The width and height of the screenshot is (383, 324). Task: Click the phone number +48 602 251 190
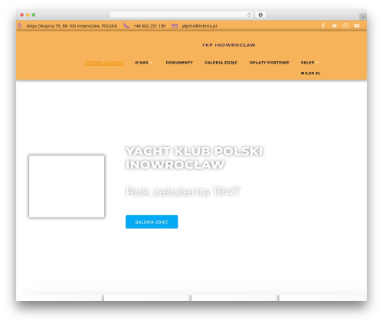click(149, 26)
